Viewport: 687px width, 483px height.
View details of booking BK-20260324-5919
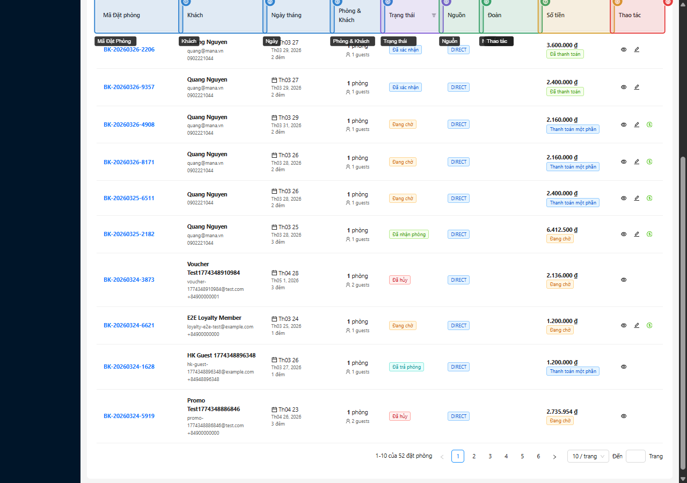(x=624, y=416)
